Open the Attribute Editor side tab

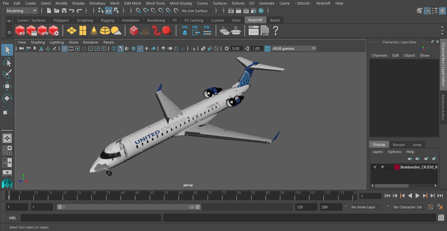tap(443, 107)
